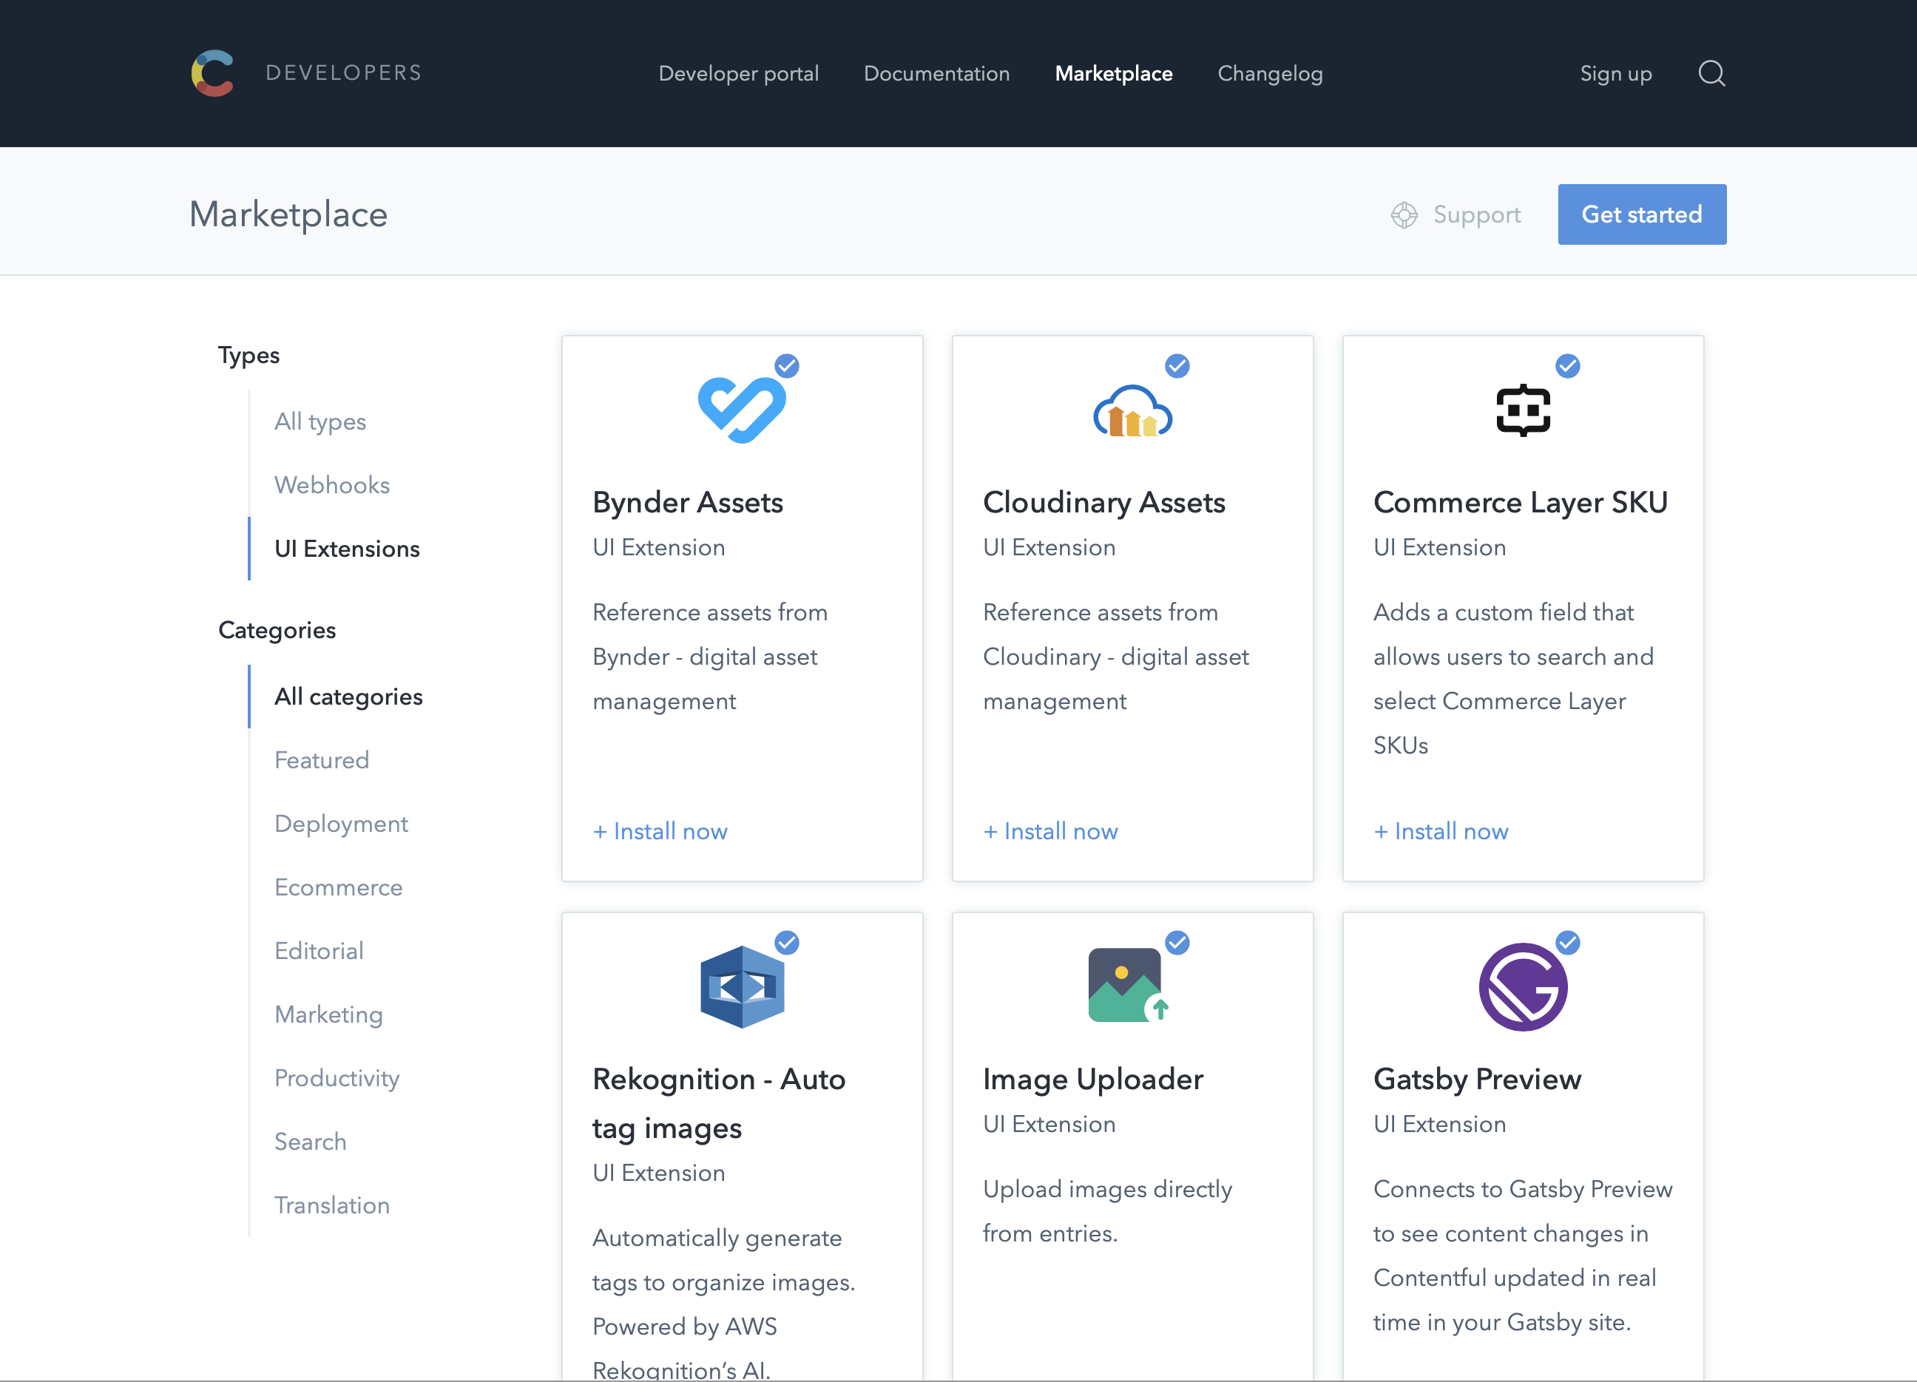Click the Gatsby Preview description text

click(x=1523, y=1256)
